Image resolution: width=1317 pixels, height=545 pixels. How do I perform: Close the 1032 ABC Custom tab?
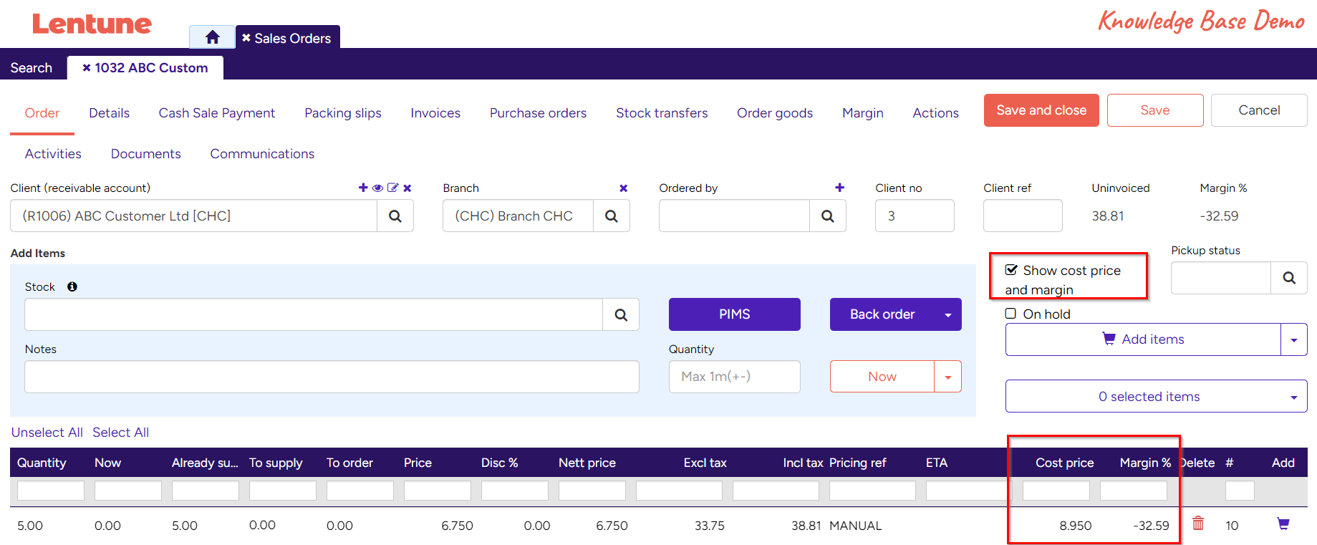pos(87,68)
